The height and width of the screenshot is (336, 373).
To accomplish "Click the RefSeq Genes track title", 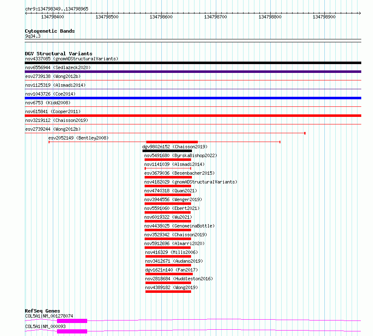I will point(42,311).
